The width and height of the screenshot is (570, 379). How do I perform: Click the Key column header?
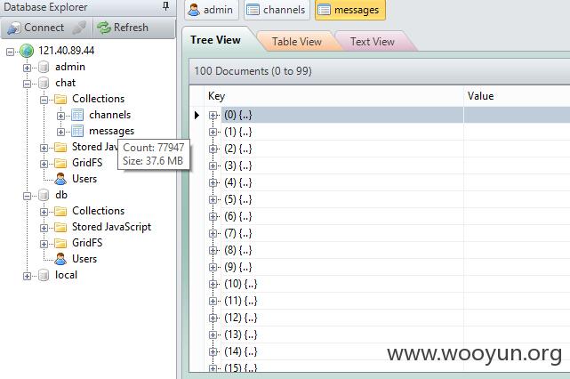coord(333,96)
